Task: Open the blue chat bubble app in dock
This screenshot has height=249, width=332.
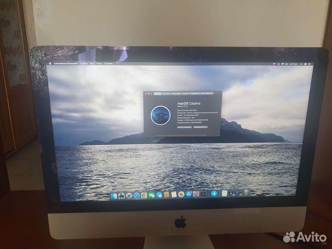Action: (159, 195)
